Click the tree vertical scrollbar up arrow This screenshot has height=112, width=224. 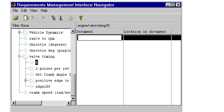(x=73, y=31)
